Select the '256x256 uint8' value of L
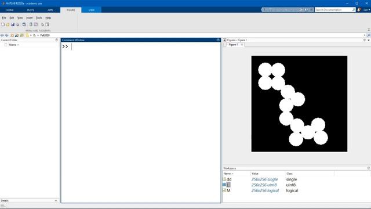The image size is (371, 209). tap(264, 185)
